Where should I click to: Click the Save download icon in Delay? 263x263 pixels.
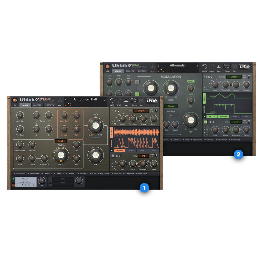219,67
